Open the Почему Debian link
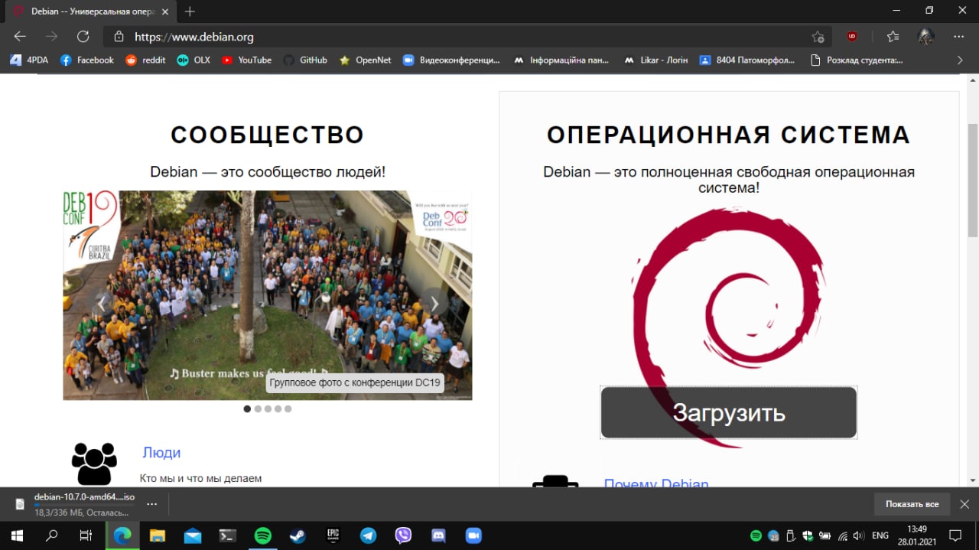Viewport: 979px width, 550px height. (656, 483)
